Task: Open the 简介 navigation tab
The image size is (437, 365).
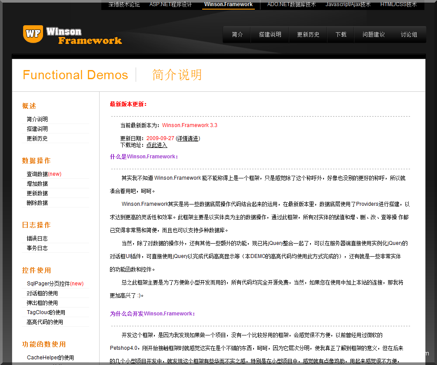Action: coord(237,35)
